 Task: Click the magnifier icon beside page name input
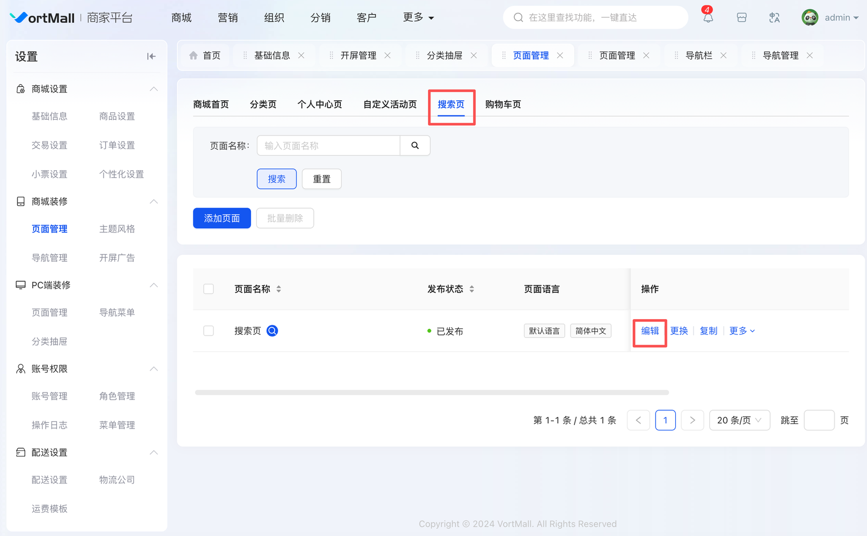[415, 145]
